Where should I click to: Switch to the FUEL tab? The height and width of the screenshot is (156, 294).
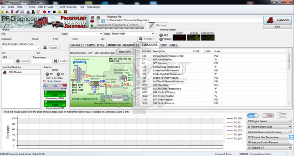[x=174, y=45]
